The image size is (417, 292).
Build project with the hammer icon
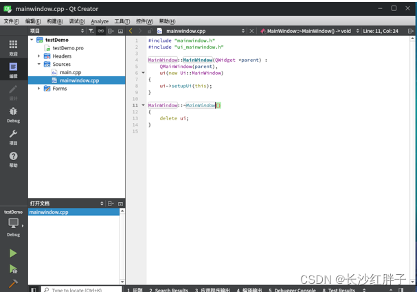pos(13,284)
